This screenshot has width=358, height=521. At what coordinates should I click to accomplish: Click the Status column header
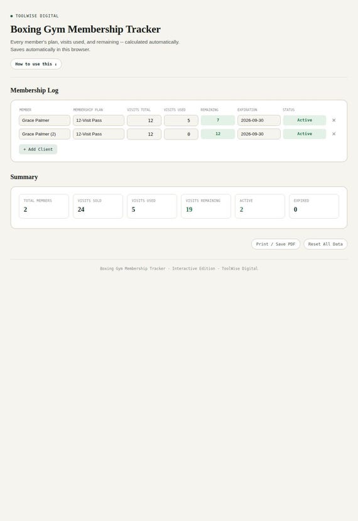tap(288, 109)
